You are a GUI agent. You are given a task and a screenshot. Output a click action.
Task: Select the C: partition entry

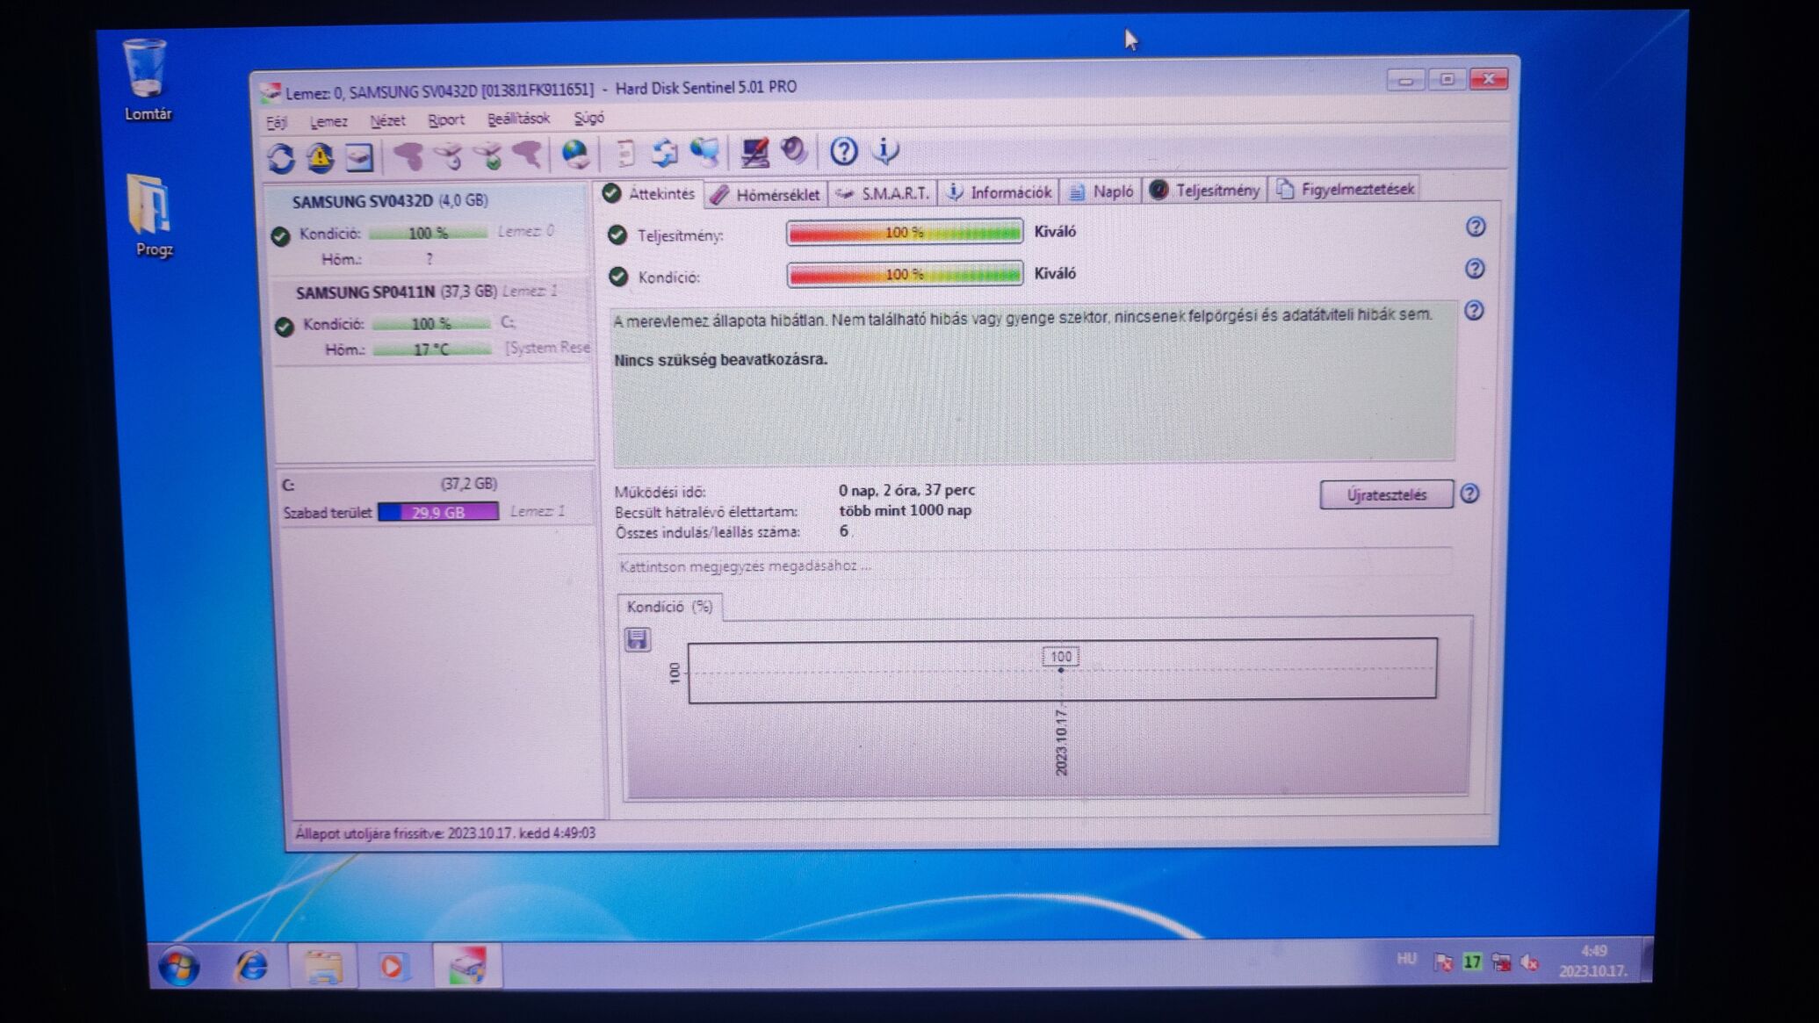point(435,497)
